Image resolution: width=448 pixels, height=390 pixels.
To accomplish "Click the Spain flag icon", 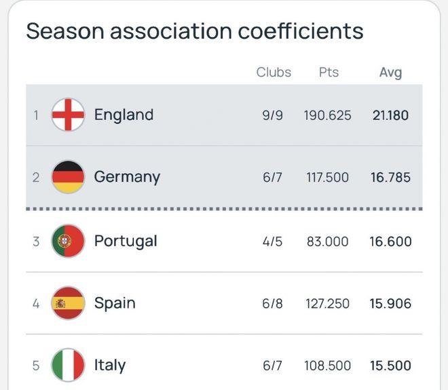I will tap(68, 303).
